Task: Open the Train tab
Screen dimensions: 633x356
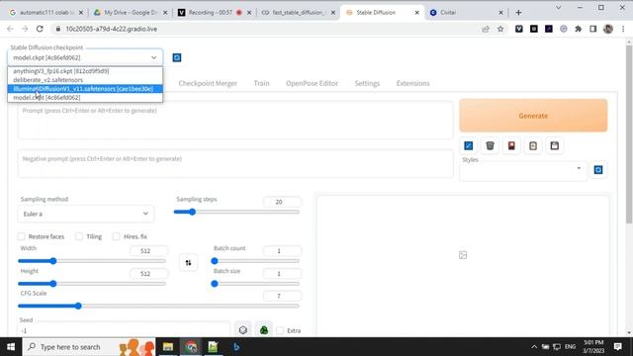Action: [261, 83]
